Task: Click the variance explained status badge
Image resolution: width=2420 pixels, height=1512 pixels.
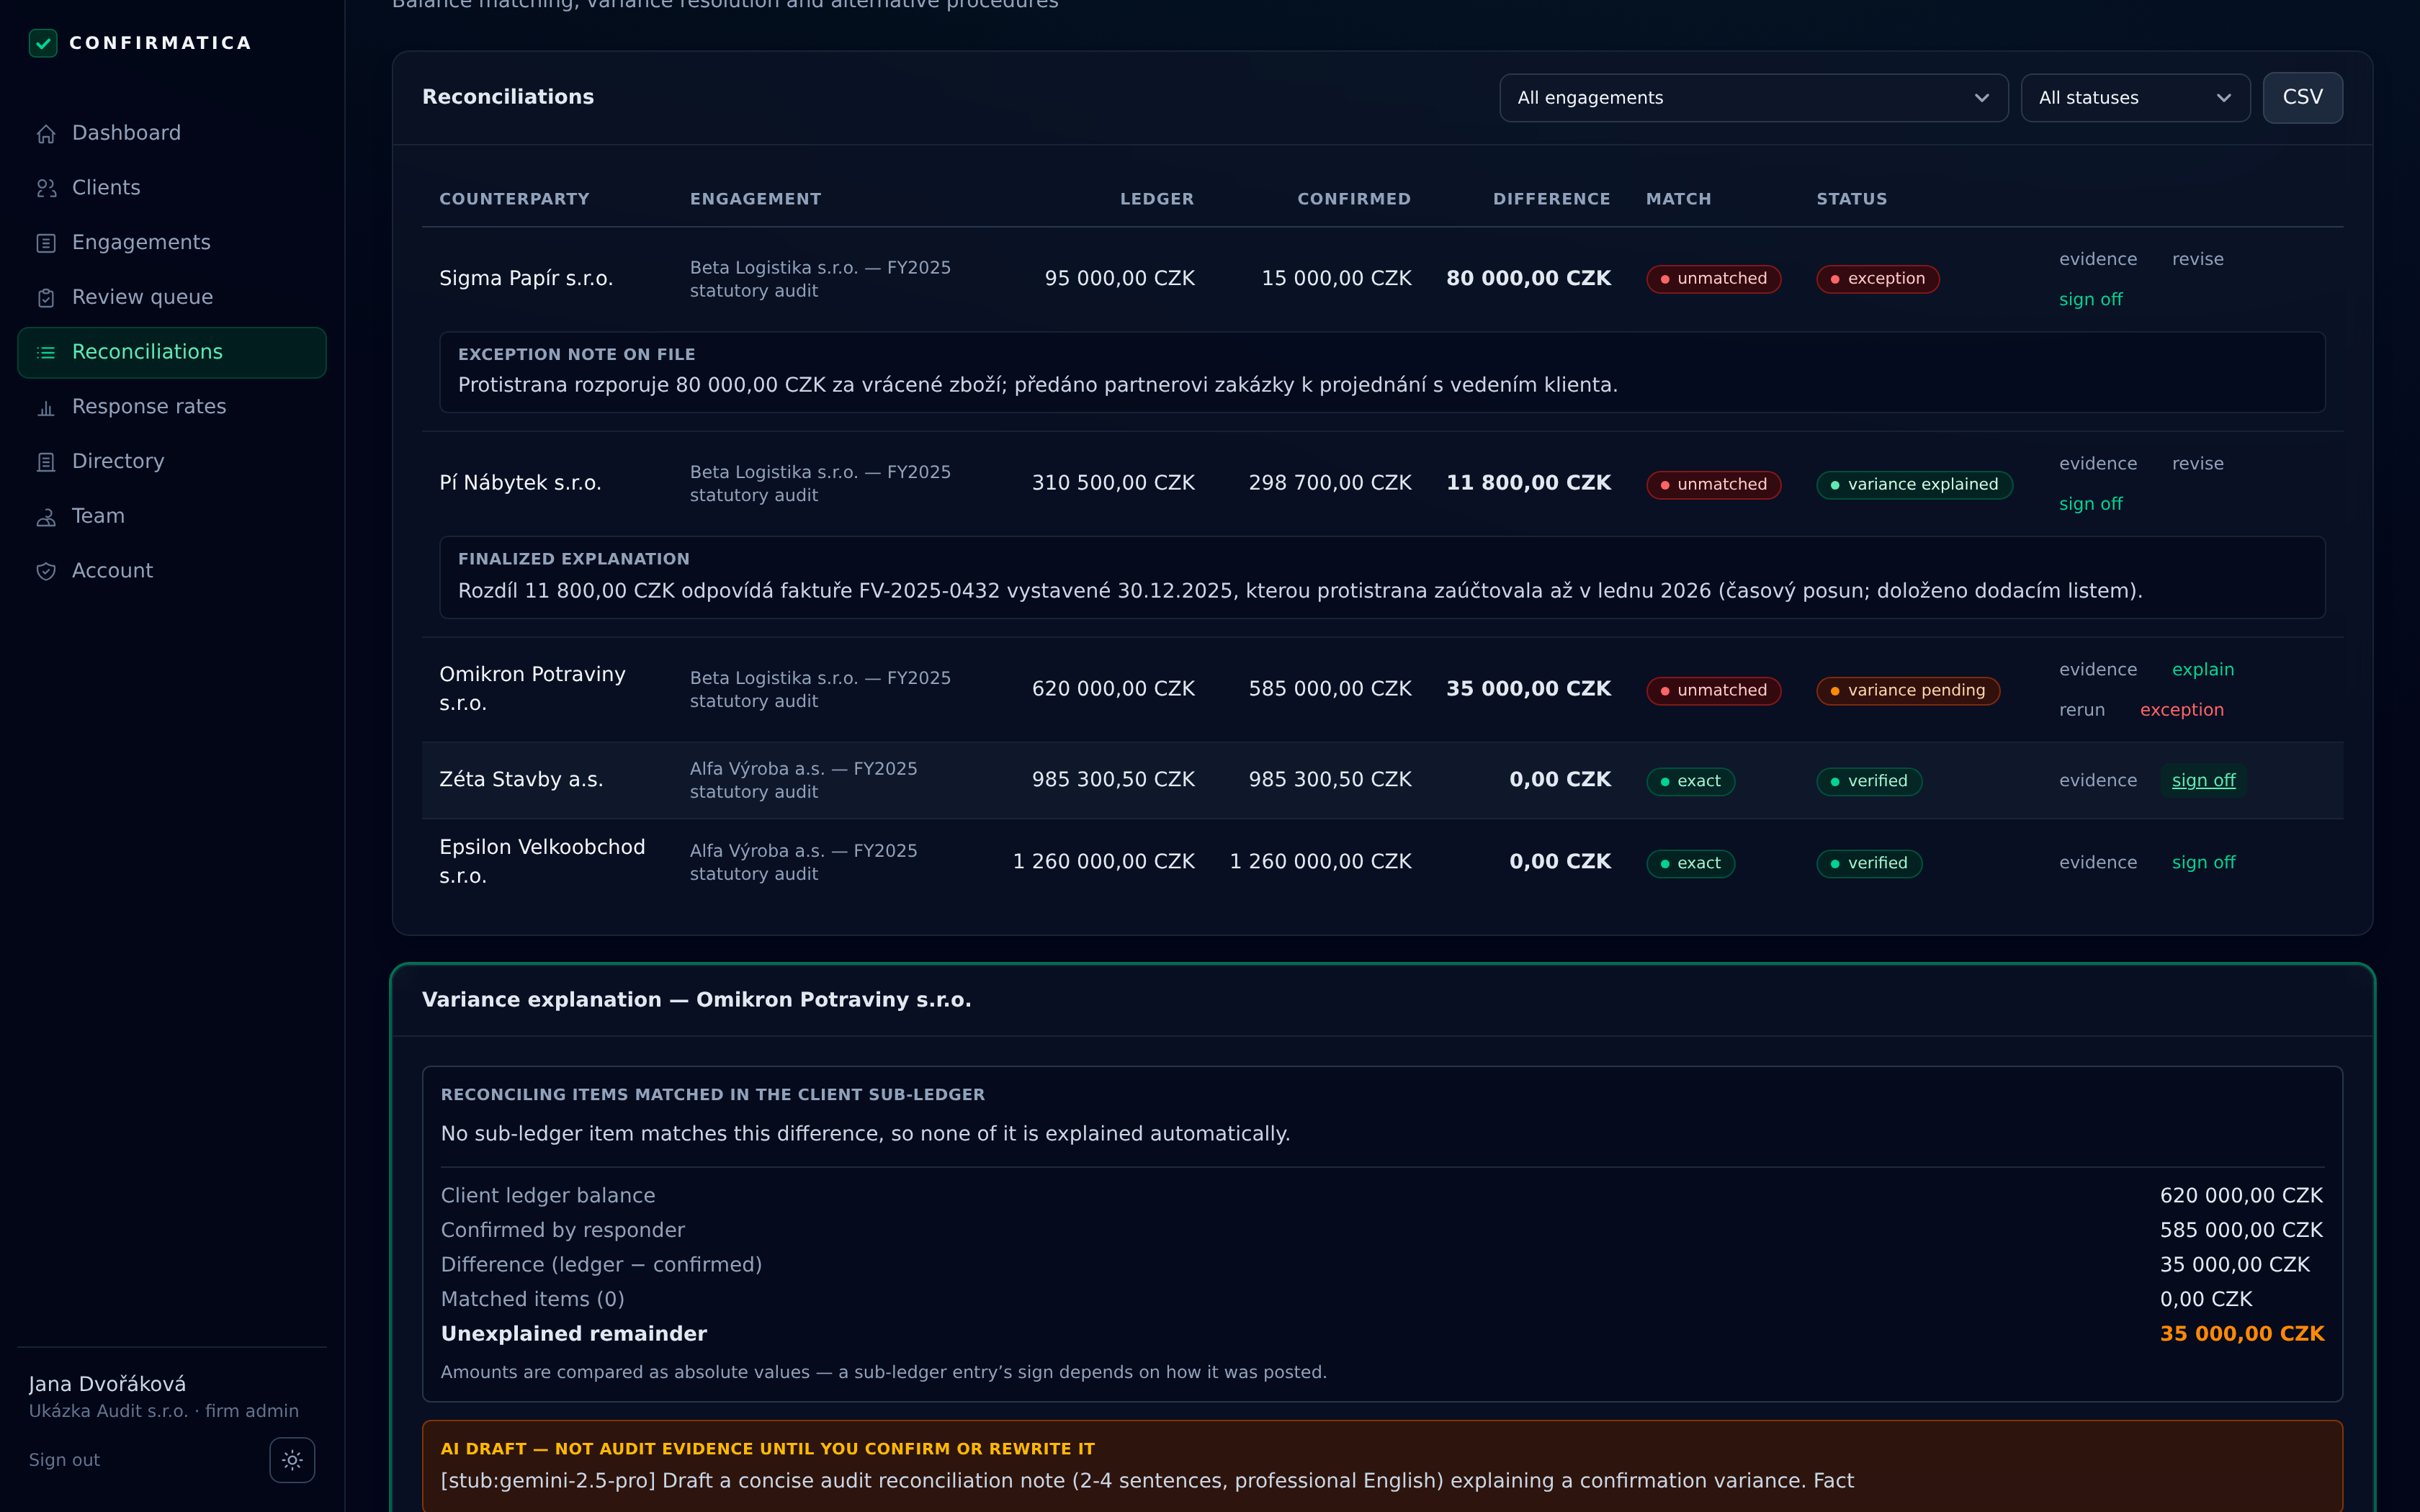Action: 1914,485
